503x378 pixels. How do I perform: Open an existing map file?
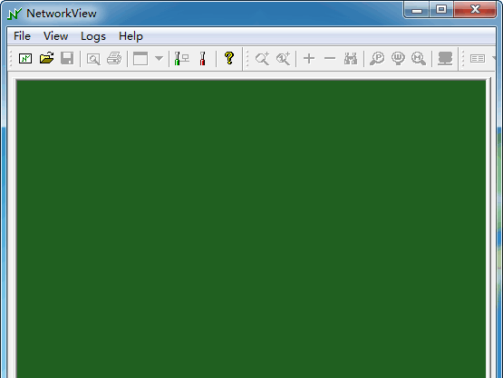click(x=46, y=59)
